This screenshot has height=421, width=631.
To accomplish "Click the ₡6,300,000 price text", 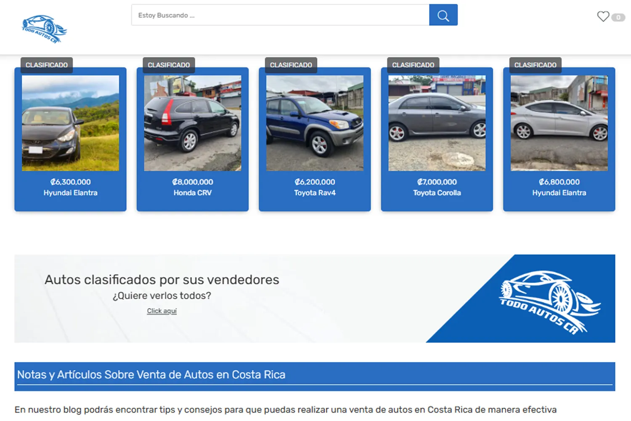I will pos(70,182).
